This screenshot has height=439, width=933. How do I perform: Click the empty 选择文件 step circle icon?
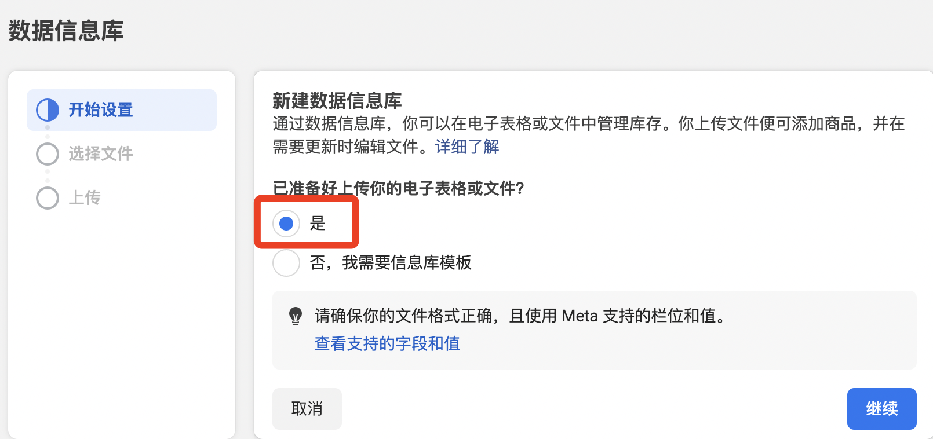47,154
